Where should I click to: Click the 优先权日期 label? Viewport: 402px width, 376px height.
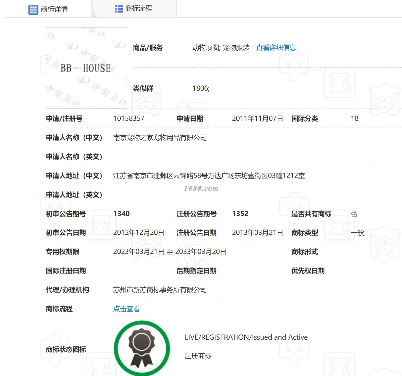click(308, 271)
